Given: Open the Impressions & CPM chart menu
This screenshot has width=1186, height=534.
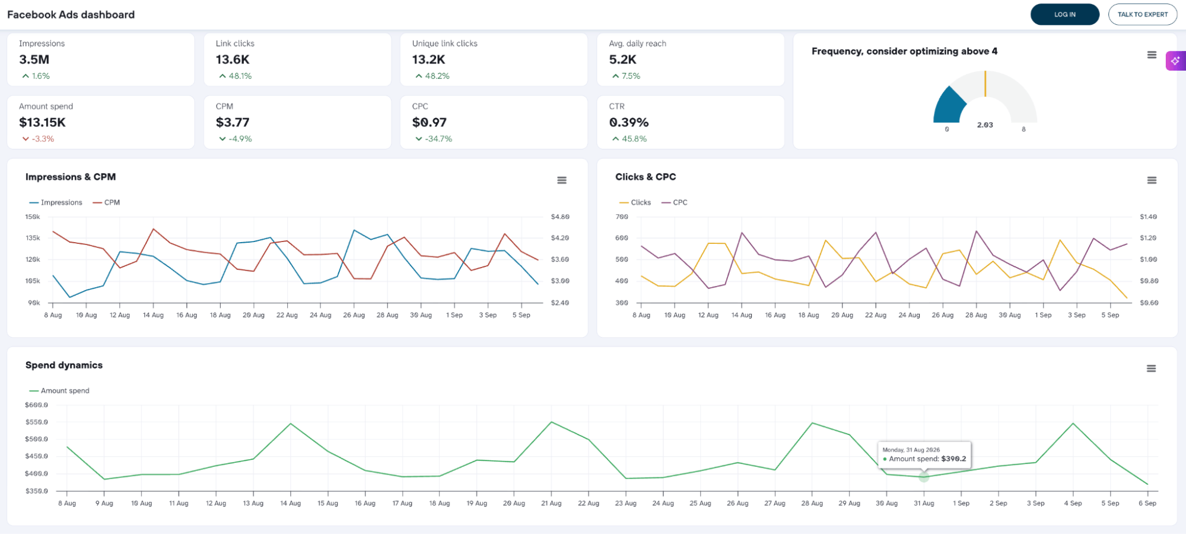Looking at the screenshot, I should tap(562, 180).
